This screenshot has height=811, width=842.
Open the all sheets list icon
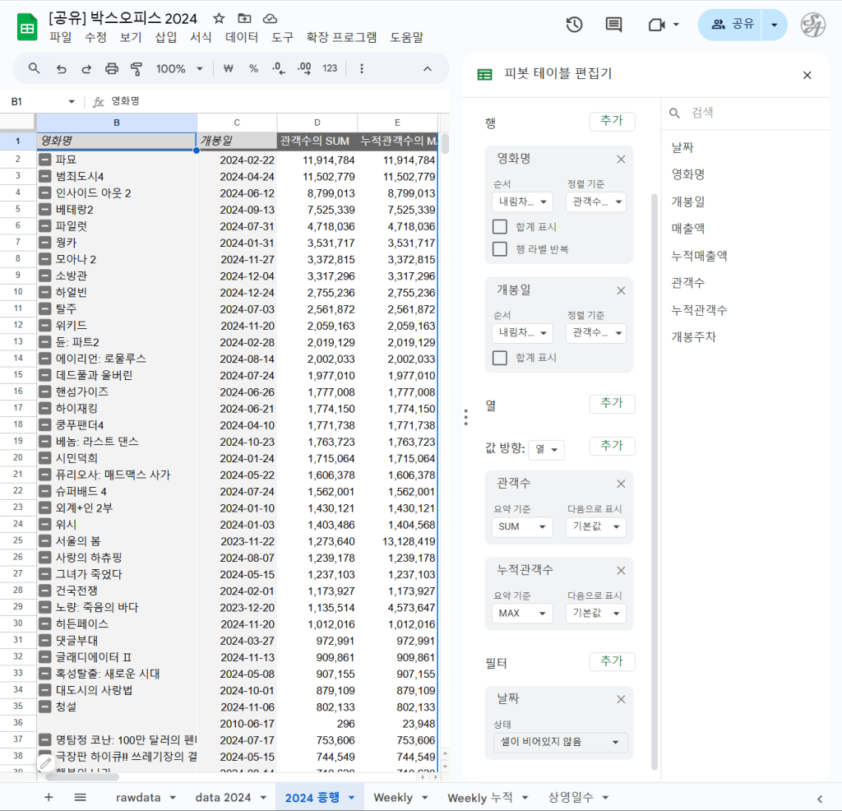(80, 797)
